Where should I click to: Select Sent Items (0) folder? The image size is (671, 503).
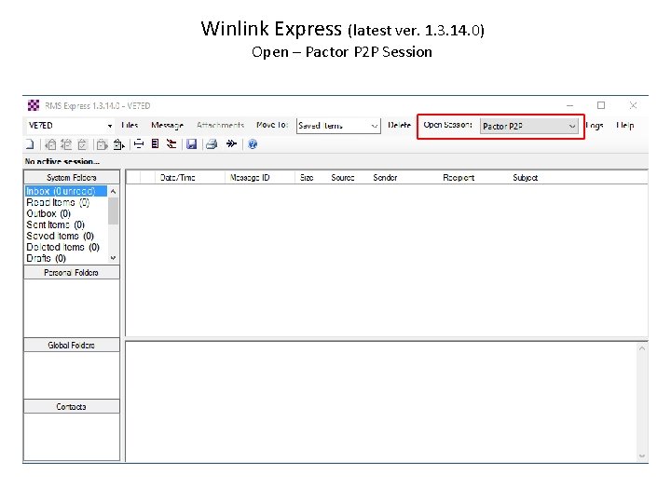(x=55, y=224)
